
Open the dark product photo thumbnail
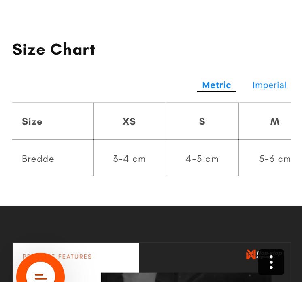pyautogui.click(x=186, y=277)
